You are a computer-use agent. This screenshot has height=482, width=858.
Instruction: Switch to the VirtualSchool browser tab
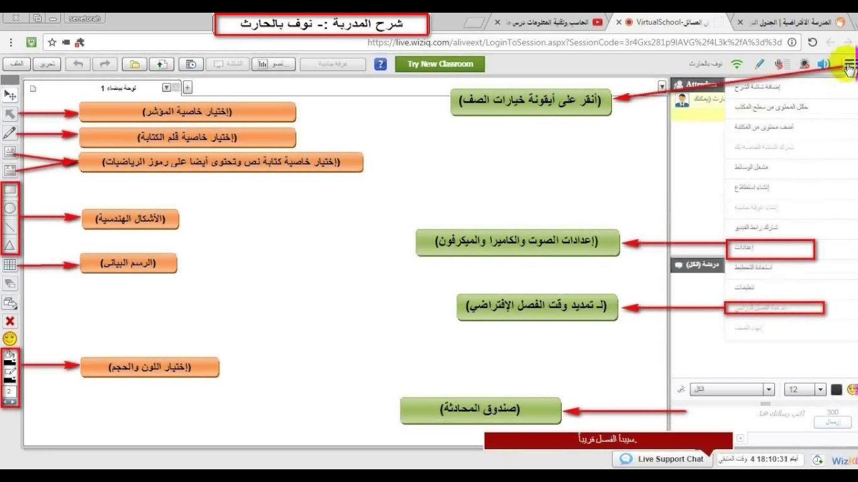click(674, 22)
